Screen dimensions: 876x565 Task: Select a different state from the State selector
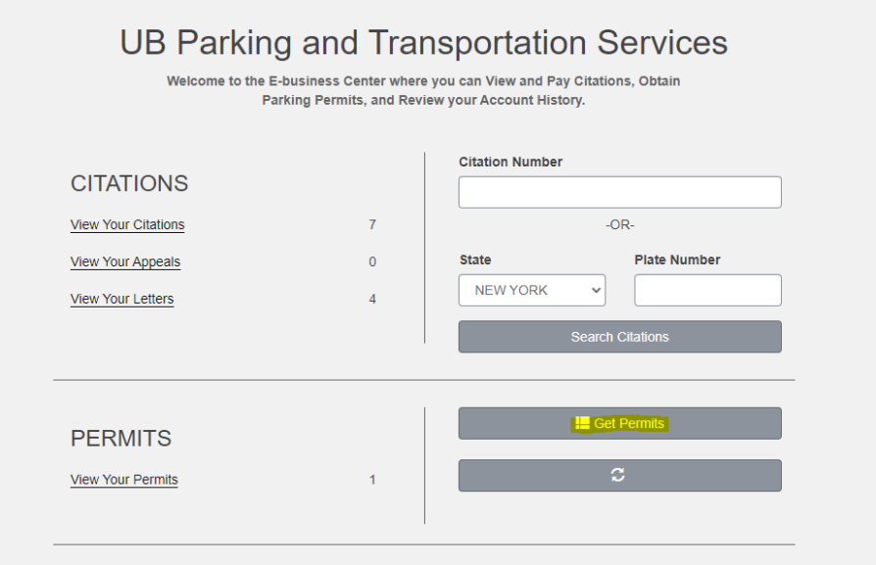pyautogui.click(x=532, y=290)
